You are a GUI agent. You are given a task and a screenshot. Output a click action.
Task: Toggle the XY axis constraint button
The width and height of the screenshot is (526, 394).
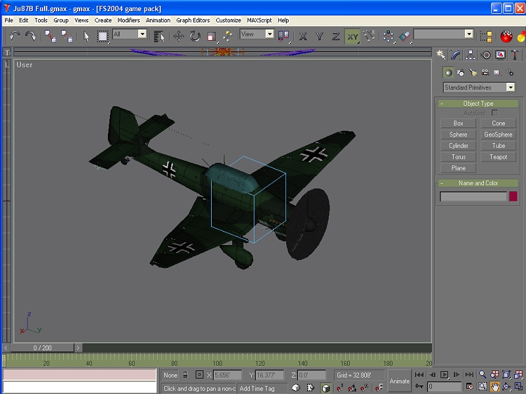[x=352, y=36]
